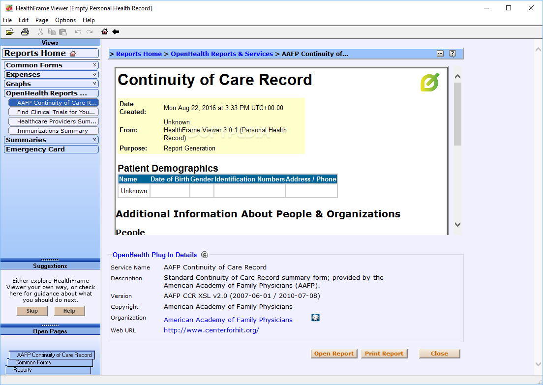Click the green leaf logo in report
This screenshot has height=385, width=543.
(x=430, y=82)
